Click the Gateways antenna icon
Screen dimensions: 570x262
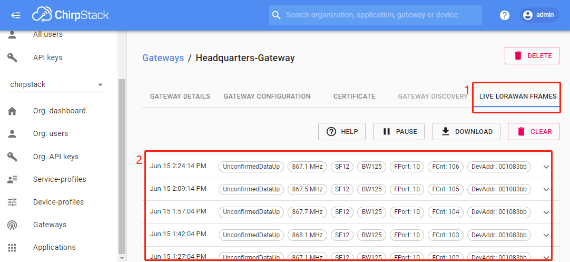pos(12,225)
